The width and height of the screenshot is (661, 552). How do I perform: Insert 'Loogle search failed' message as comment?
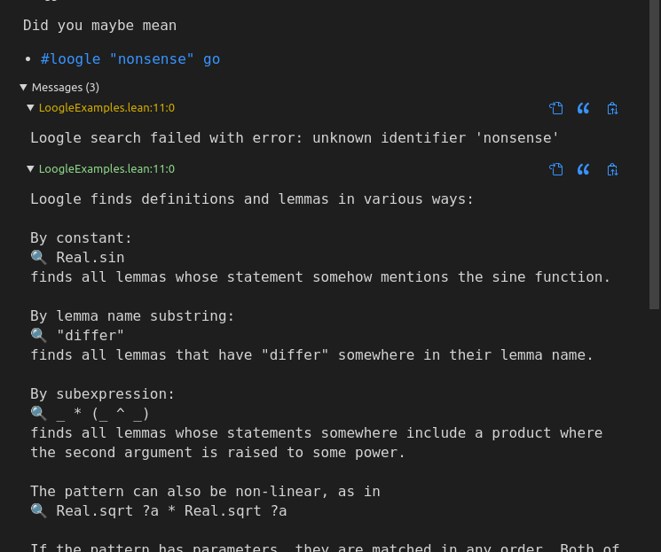(x=584, y=108)
